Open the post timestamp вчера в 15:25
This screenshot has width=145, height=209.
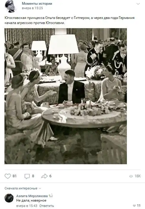pos(32,8)
